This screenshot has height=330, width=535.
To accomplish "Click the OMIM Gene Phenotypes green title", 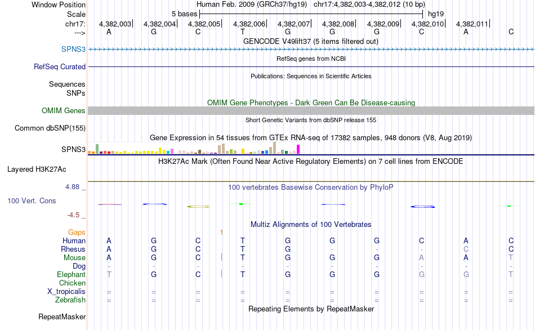I will (311, 102).
